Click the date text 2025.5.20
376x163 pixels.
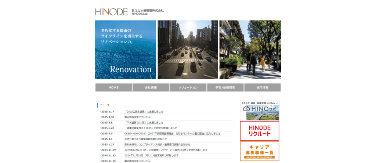click(x=108, y=128)
